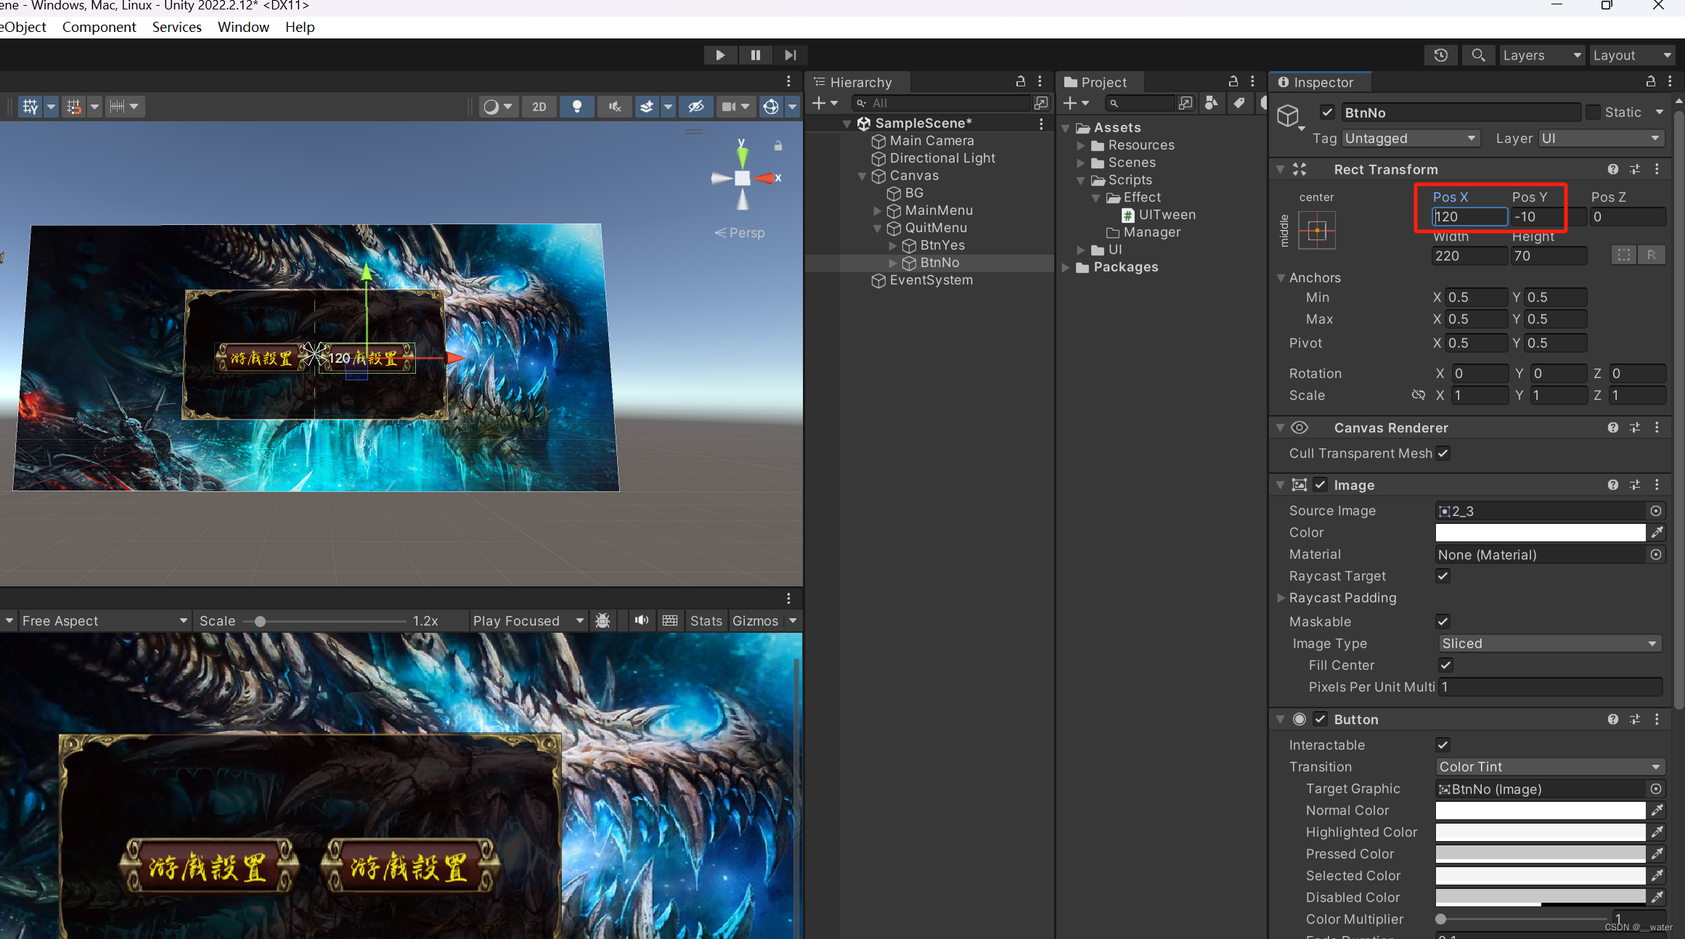
Task: Lock the Hierarchy panel
Action: point(1021,81)
